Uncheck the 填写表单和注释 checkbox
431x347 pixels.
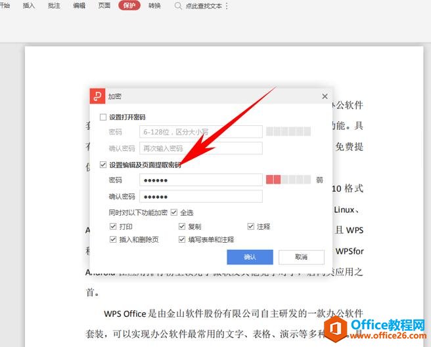click(182, 239)
